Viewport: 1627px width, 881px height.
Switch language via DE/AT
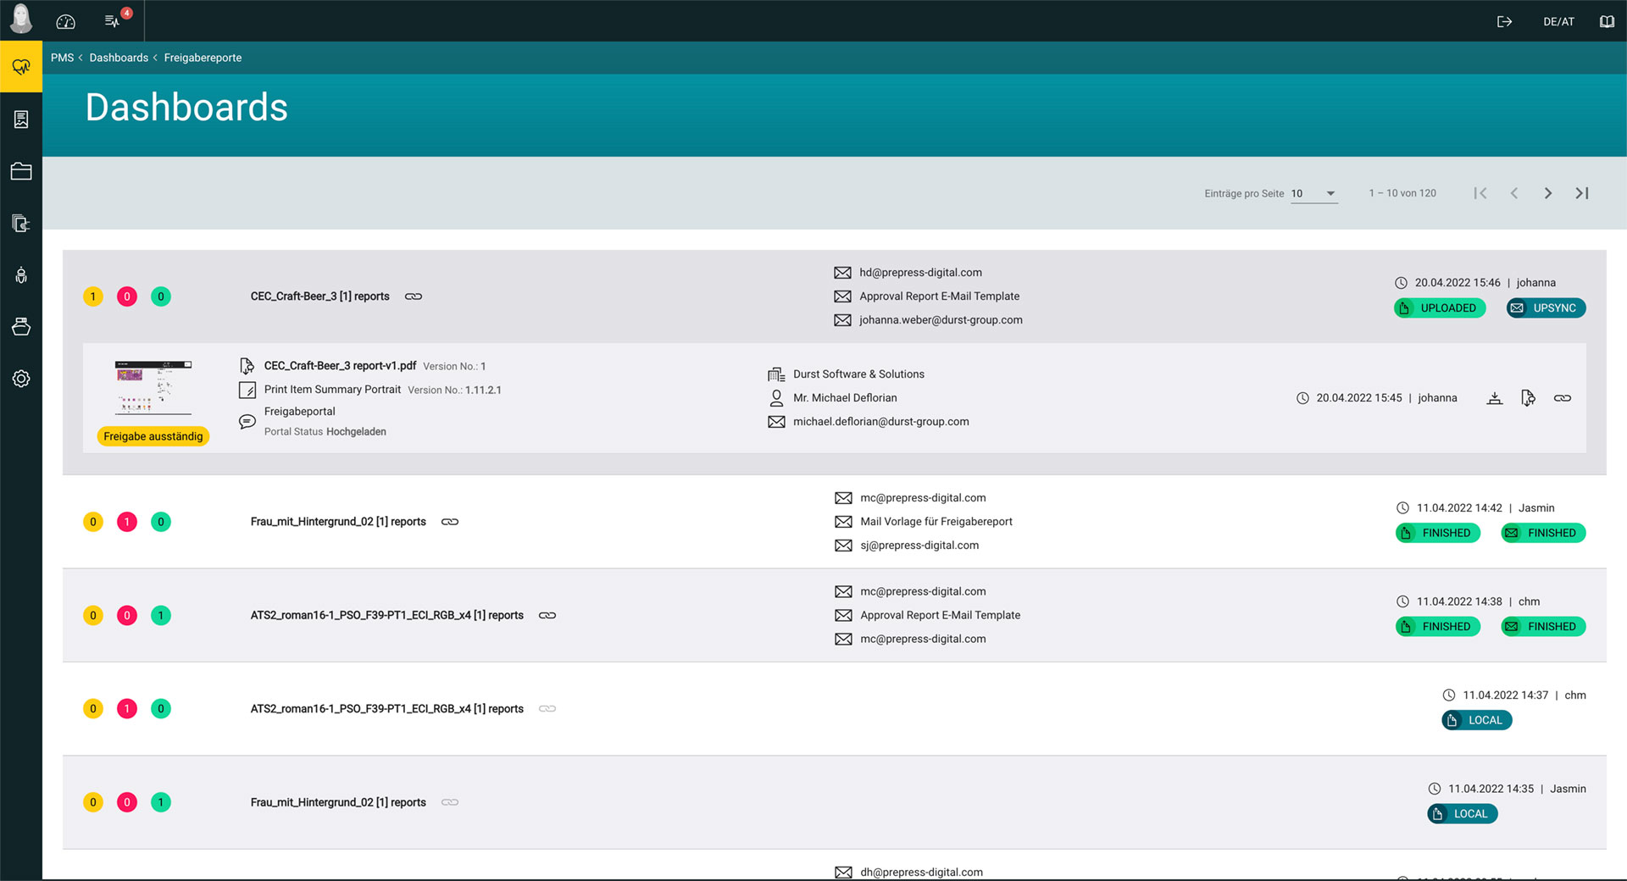(x=1558, y=21)
